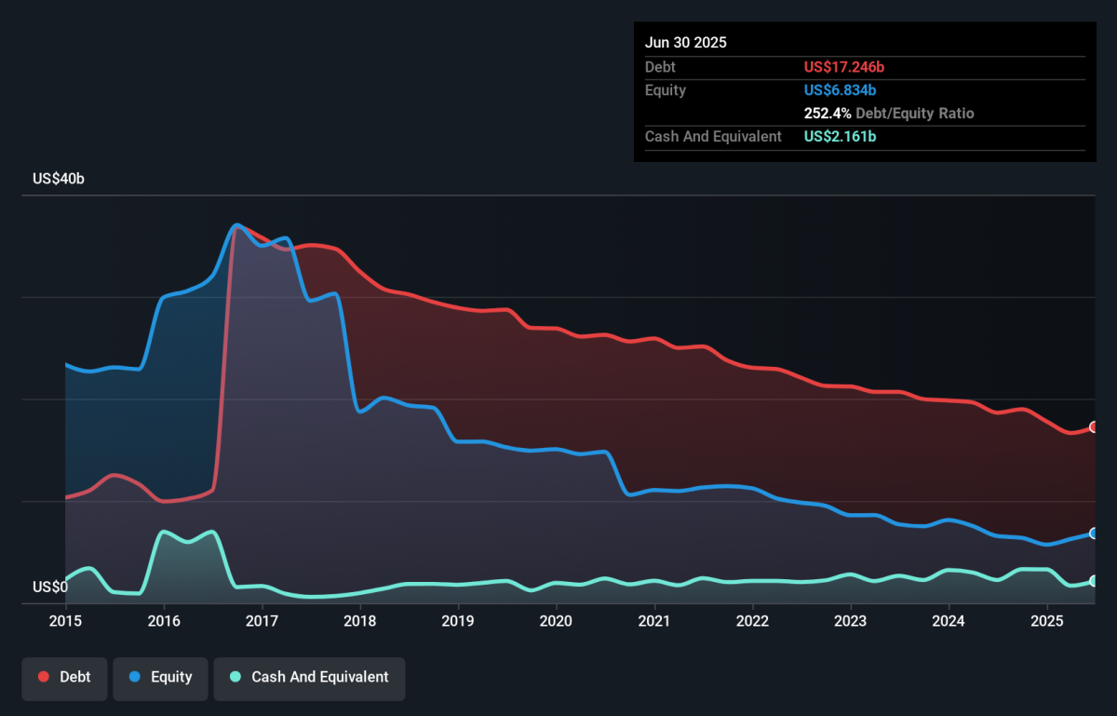Select the 2017 x-axis year label
The height and width of the screenshot is (716, 1117).
pos(262,621)
